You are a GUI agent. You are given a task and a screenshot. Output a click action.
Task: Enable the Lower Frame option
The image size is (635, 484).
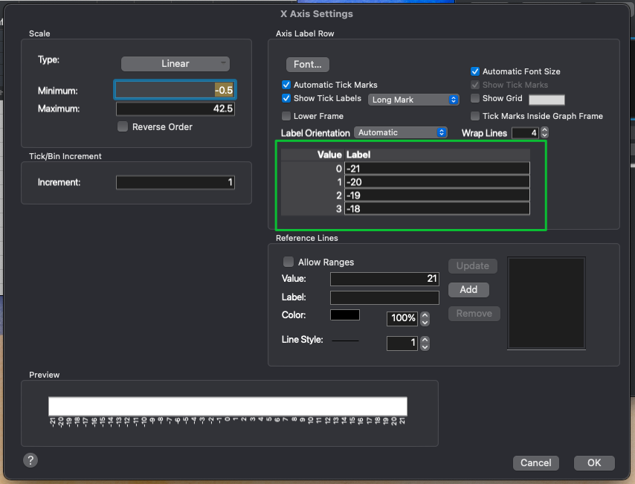286,115
